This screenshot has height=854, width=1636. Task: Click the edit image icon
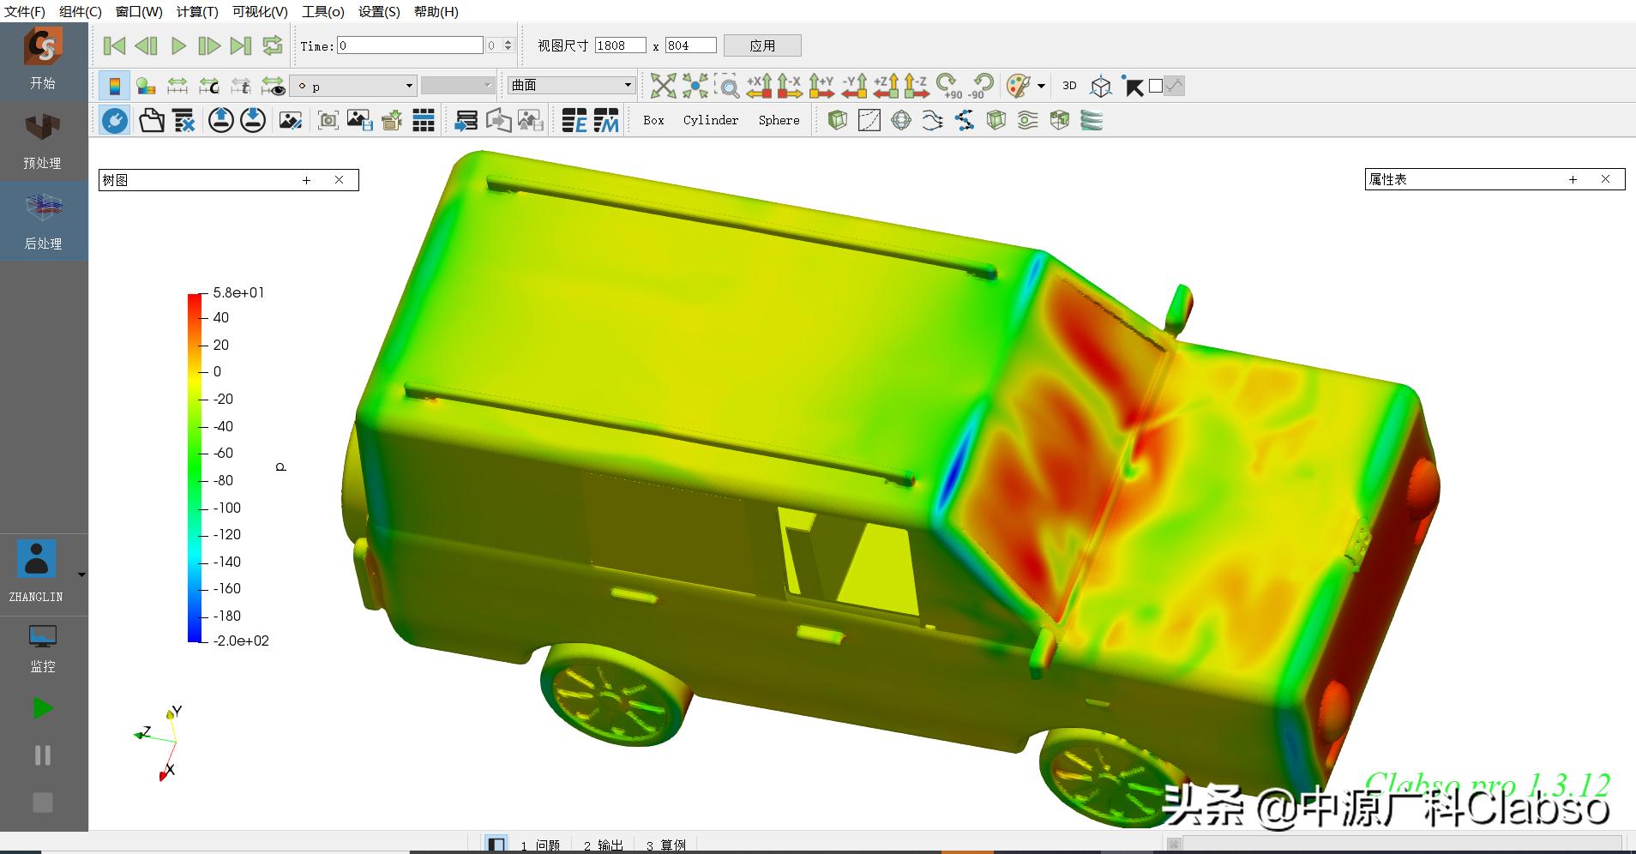tap(291, 121)
